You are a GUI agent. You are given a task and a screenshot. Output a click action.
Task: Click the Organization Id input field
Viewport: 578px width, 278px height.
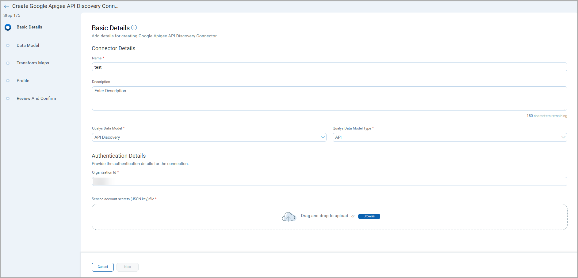point(329,182)
